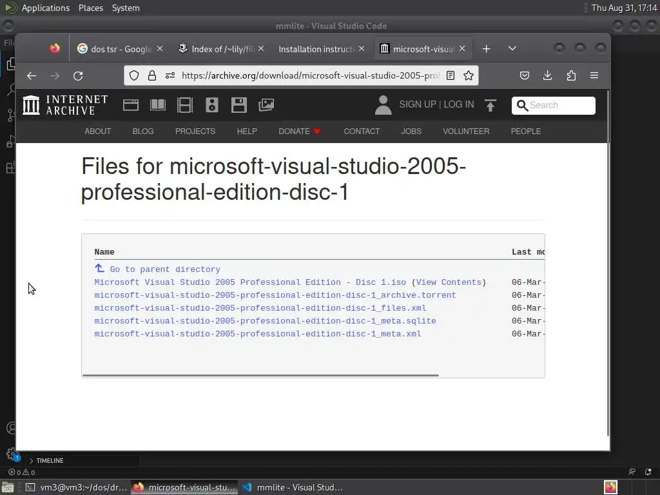The width and height of the screenshot is (660, 495).
Task: Open the Images icon
Action: 266,105
